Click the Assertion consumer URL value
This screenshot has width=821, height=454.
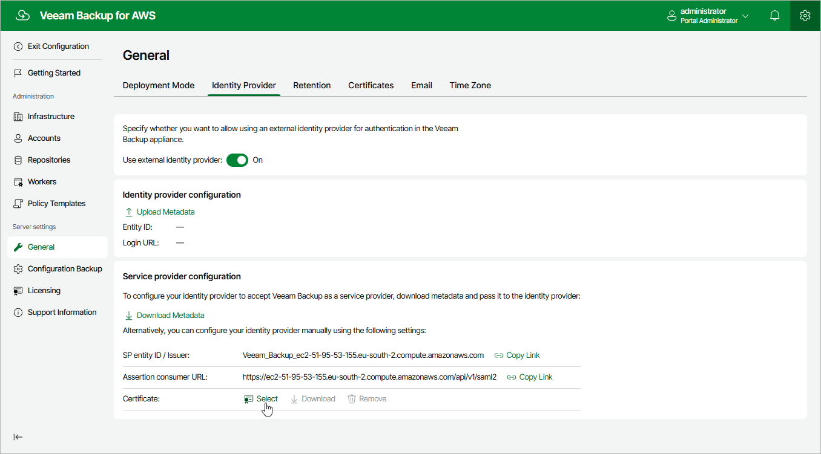coord(369,377)
